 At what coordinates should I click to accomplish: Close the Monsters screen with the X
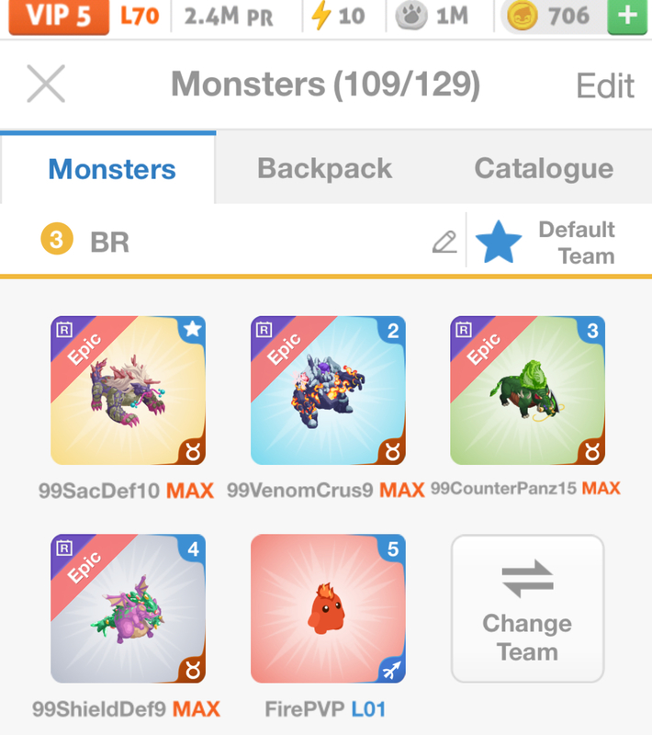46,84
